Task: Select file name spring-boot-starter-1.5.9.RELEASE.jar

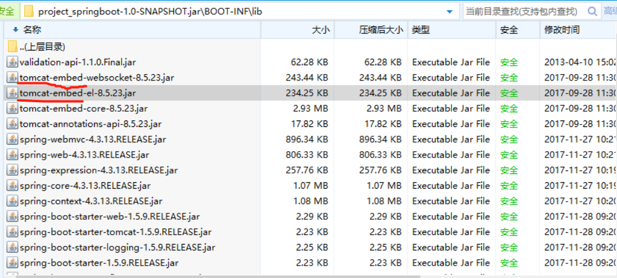Action: point(100,263)
